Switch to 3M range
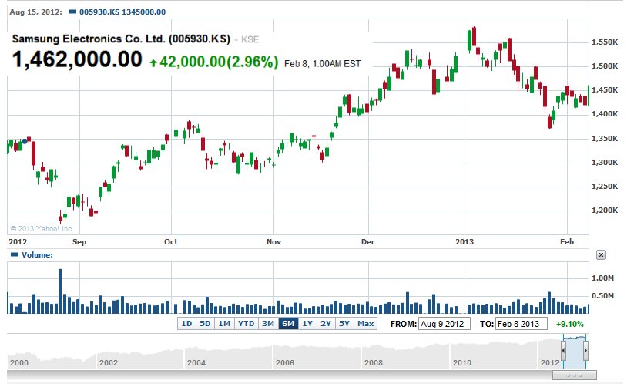 pyautogui.click(x=267, y=324)
